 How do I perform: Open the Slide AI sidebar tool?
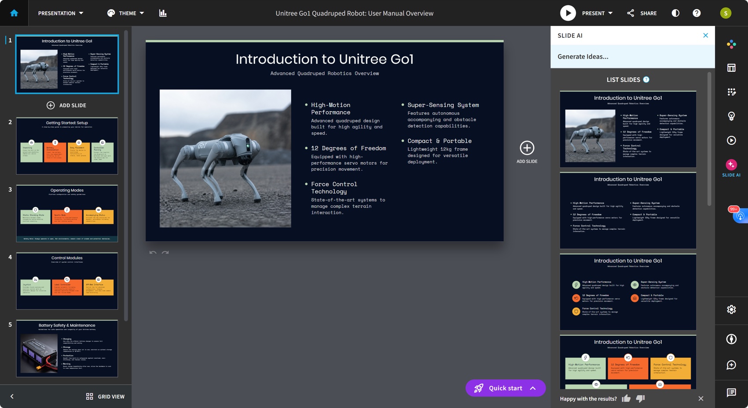[x=731, y=168]
